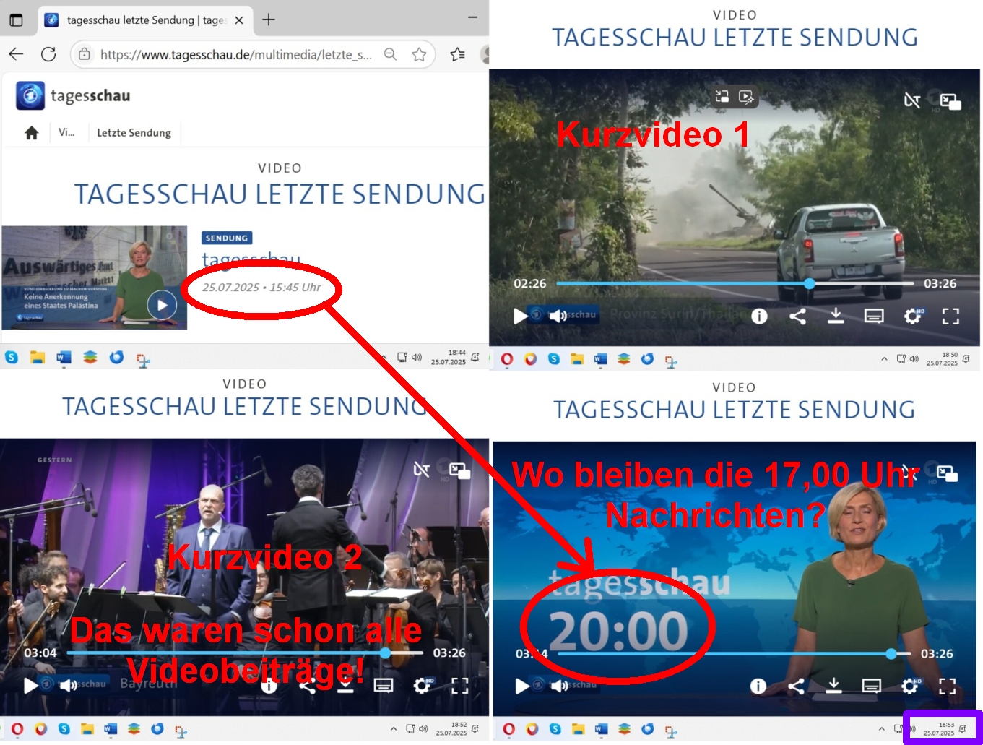
Task: Toggle subtitles in the 20:00 video player
Action: pos(872,685)
